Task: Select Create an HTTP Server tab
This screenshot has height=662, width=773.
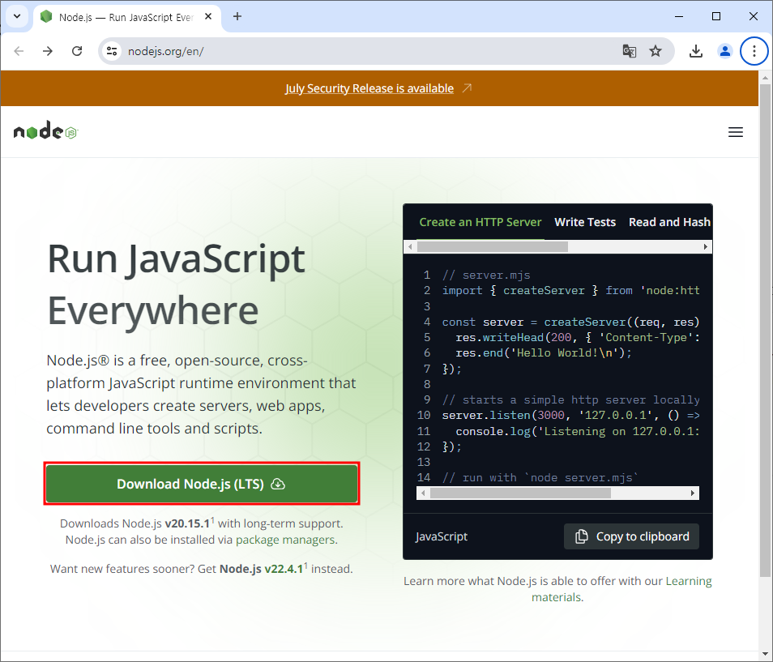Action: tap(480, 222)
